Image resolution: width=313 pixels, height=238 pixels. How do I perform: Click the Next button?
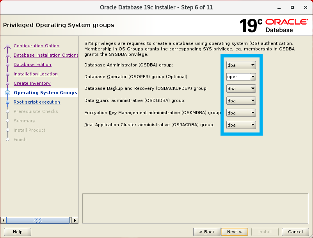coord(235,232)
